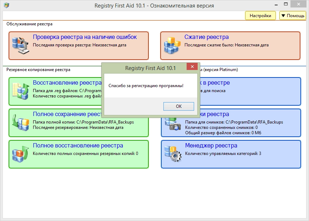Open the Менеджер реестра link
The width and height of the screenshot is (309, 221).
click(x=211, y=146)
